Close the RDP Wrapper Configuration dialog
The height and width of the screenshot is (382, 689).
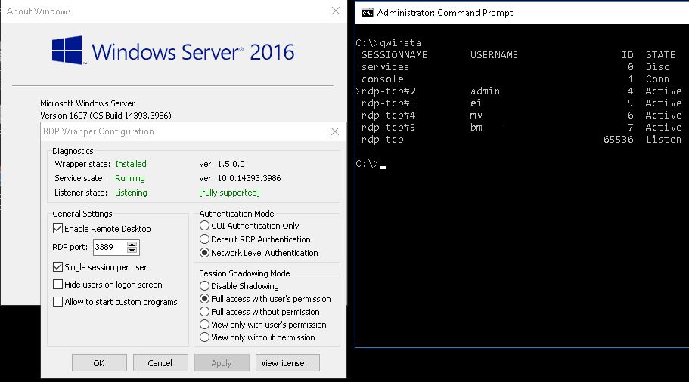(335, 131)
